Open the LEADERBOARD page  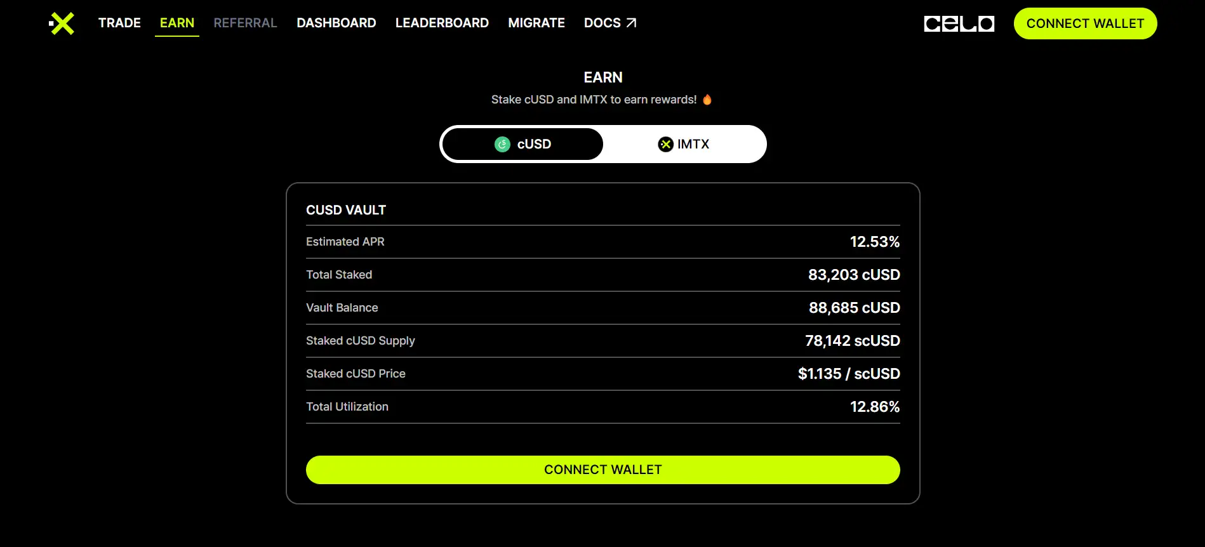pos(442,23)
